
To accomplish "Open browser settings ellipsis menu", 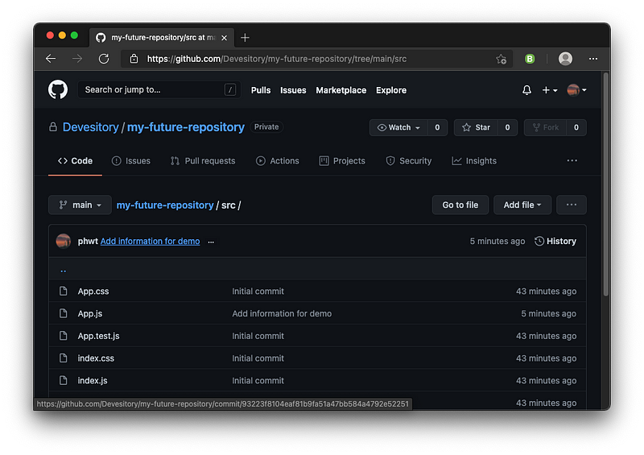I will [593, 59].
